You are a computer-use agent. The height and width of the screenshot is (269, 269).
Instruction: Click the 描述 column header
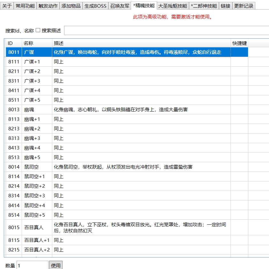click(x=142, y=43)
